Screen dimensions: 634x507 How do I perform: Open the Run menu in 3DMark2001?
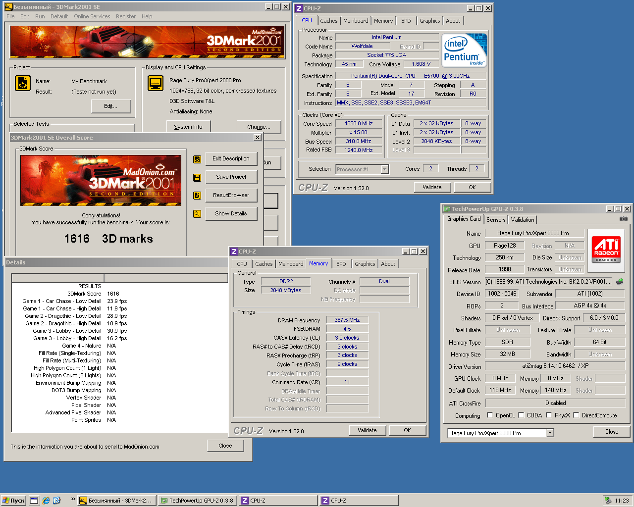[40, 16]
